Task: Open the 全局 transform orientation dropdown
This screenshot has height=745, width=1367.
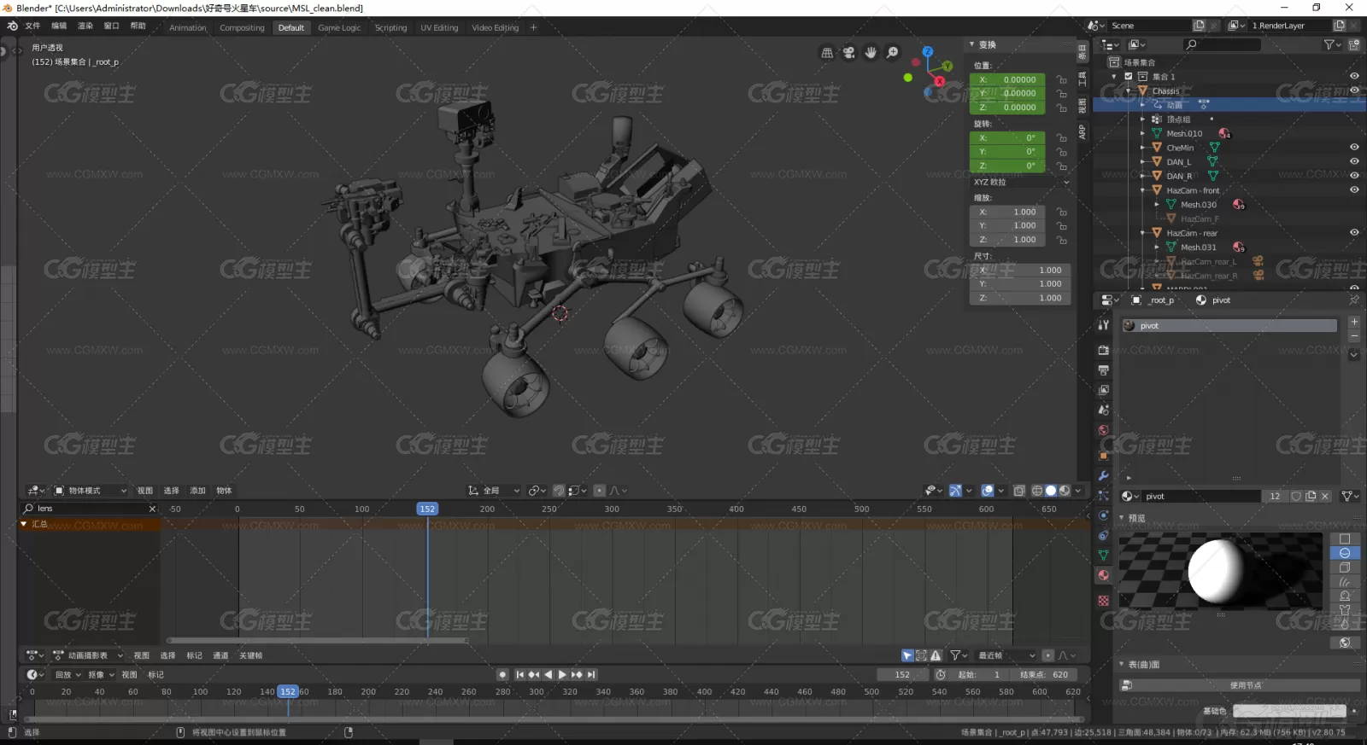Action: pyautogui.click(x=494, y=491)
